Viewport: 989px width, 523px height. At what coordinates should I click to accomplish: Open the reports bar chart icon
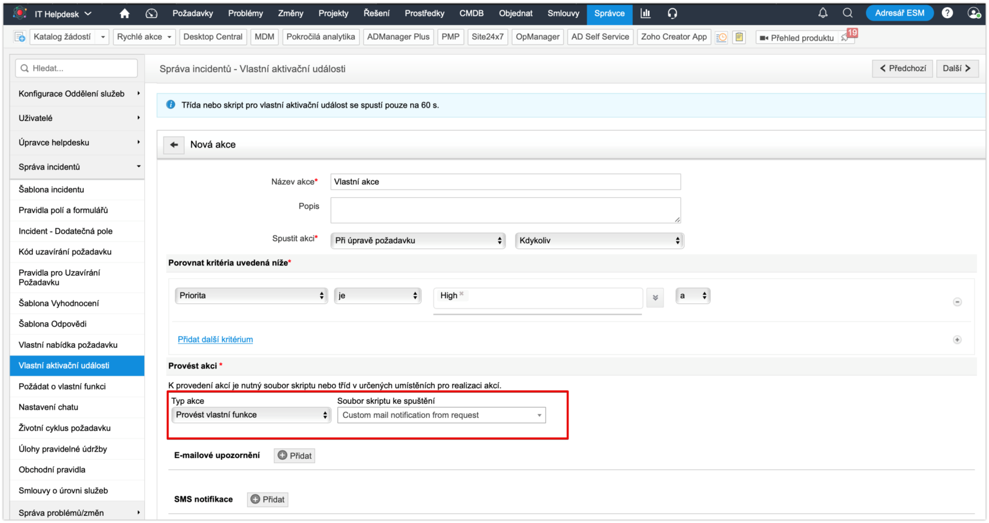(x=645, y=13)
